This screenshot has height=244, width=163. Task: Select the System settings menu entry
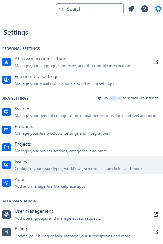81,112
